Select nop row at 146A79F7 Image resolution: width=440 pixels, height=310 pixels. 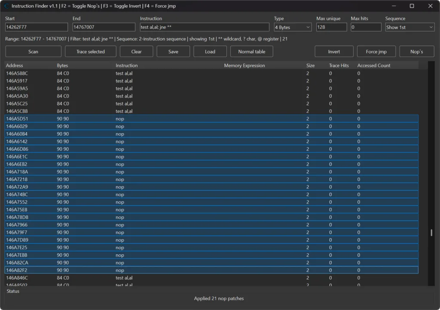click(x=211, y=232)
